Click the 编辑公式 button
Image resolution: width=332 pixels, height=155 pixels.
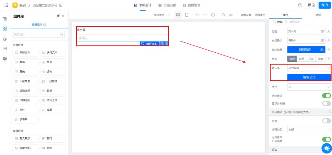pos(309,77)
